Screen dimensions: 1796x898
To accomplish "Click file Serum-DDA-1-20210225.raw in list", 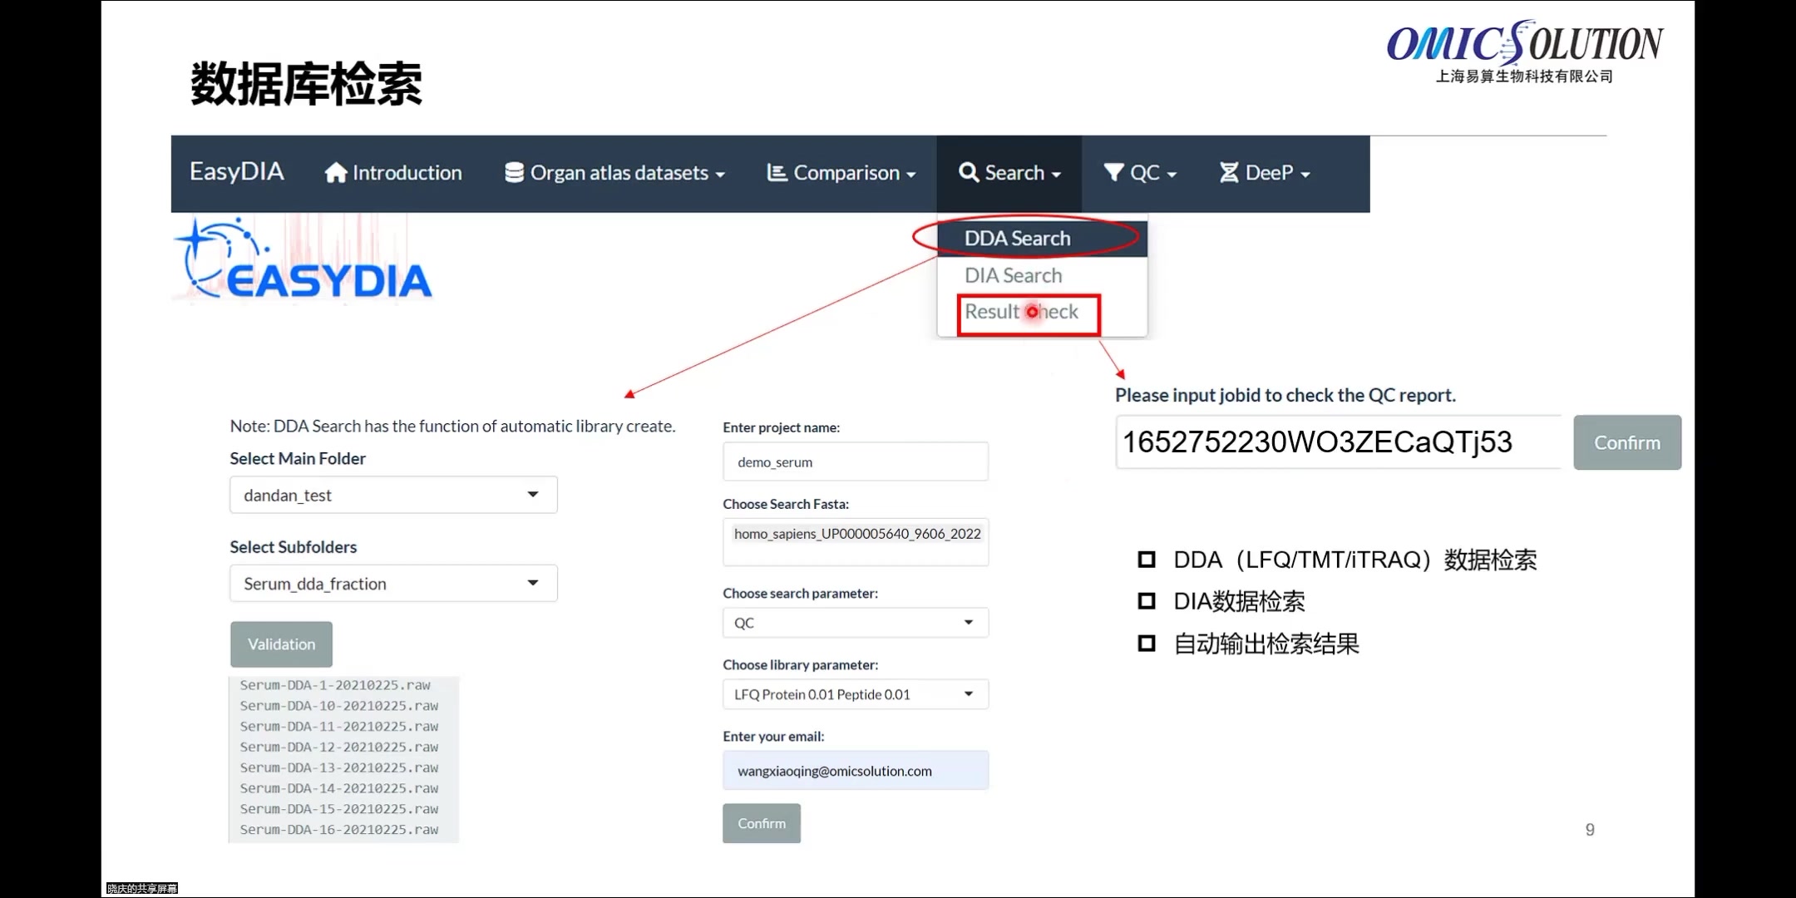I will [x=335, y=685].
